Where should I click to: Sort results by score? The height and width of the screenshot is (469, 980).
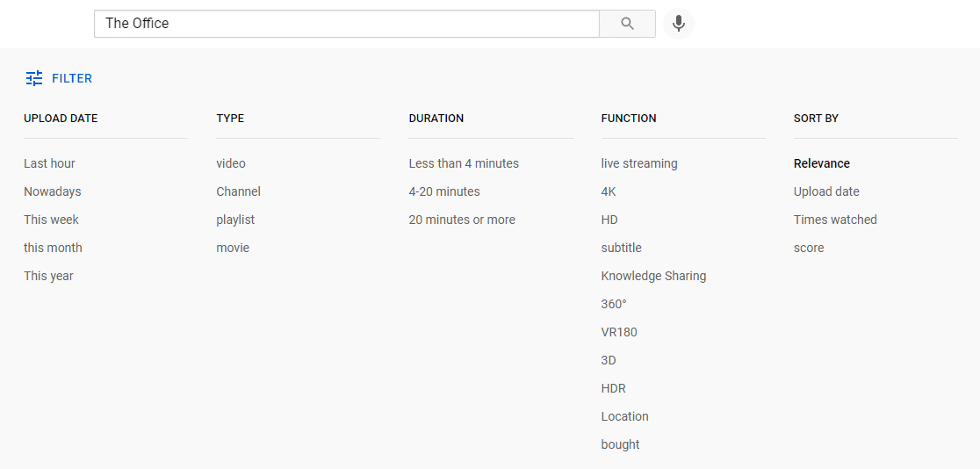809,248
